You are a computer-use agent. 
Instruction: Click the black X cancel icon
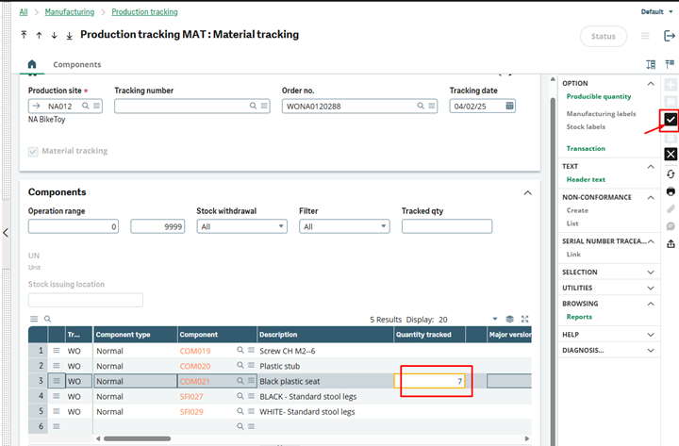point(671,154)
